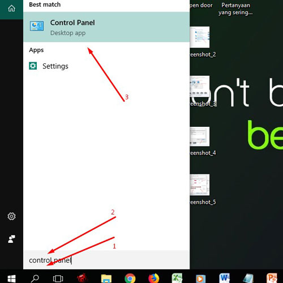Open the Control Panel best match result

106,27
